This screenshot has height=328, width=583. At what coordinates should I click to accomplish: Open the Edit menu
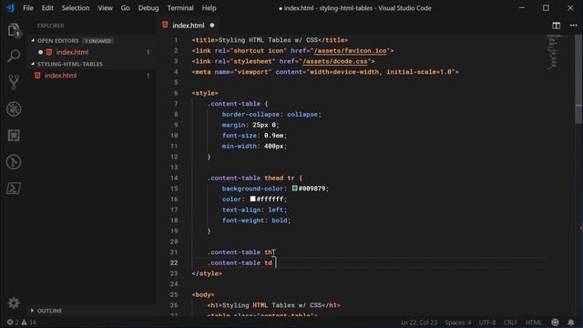[x=47, y=8]
